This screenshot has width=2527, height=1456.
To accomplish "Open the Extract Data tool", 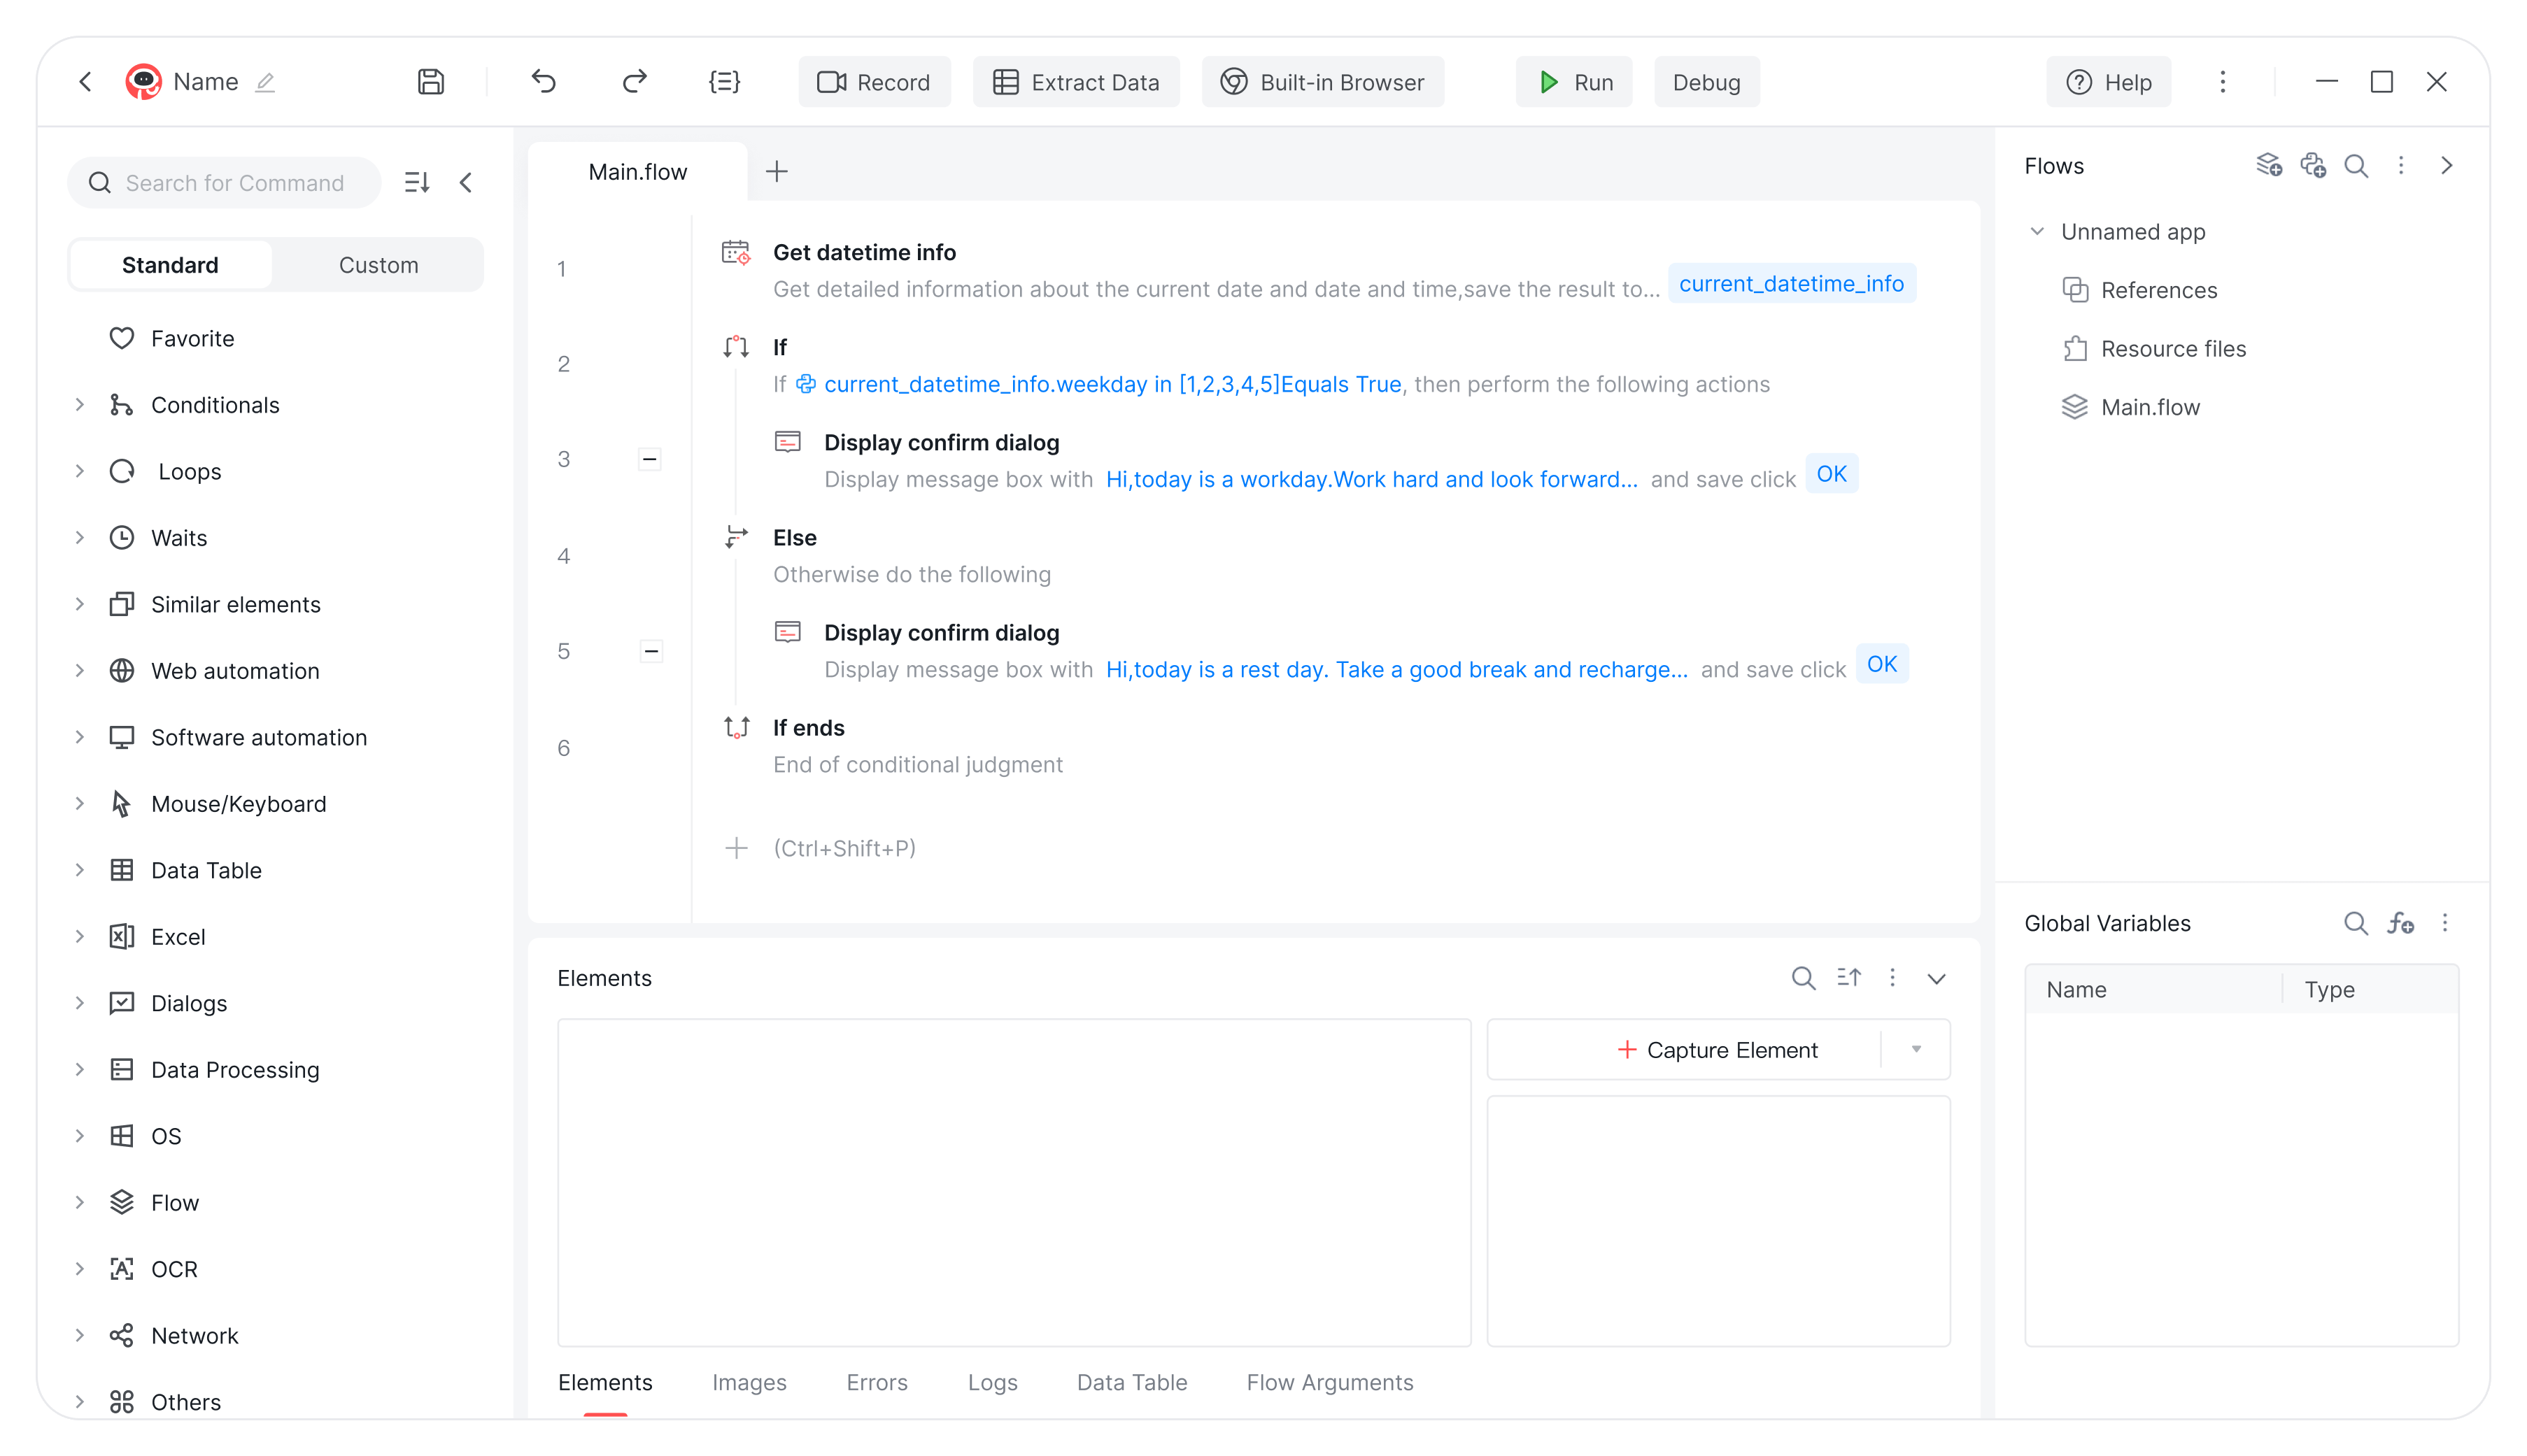I will [1075, 82].
